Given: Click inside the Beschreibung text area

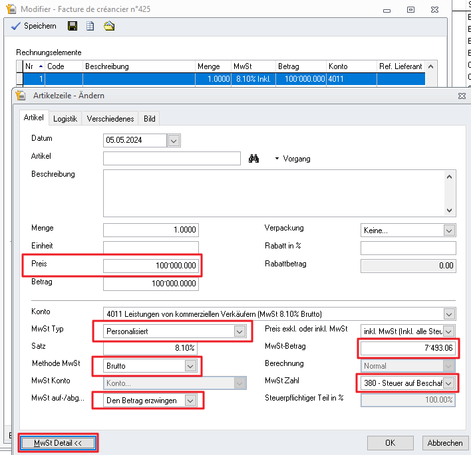Looking at the screenshot, I should [x=273, y=193].
